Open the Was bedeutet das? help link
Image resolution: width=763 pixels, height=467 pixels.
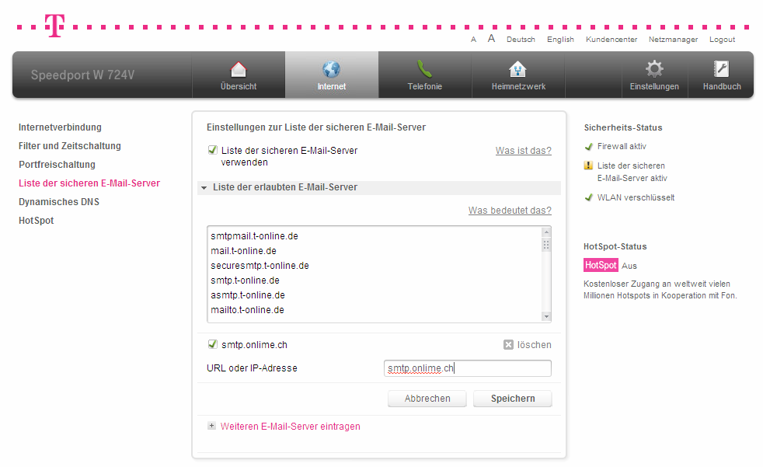click(510, 211)
